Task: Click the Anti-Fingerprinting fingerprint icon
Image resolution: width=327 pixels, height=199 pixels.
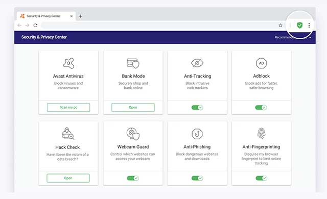Action: pyautogui.click(x=261, y=133)
